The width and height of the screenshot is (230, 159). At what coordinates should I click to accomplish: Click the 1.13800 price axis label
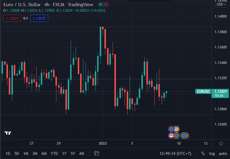tap(221, 32)
